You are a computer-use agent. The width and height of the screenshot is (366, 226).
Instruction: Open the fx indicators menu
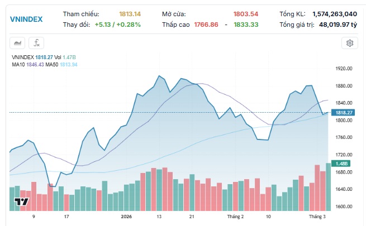36,43
